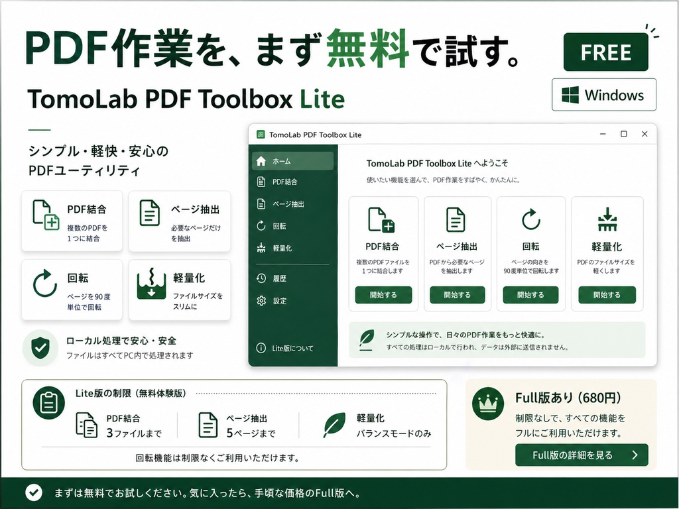Minimize the TomoLab PDF Toolbox Lite window
The height and width of the screenshot is (509, 679).
[x=603, y=134]
